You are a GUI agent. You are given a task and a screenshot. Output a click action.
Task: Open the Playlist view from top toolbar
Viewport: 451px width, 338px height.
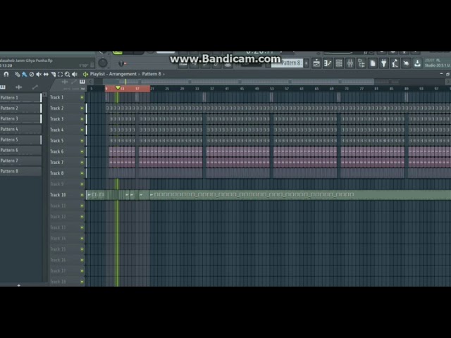[316, 63]
